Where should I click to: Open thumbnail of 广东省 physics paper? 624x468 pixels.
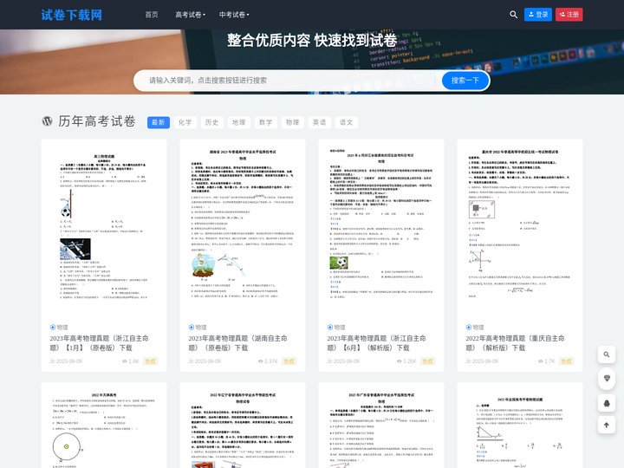[x=381, y=425]
